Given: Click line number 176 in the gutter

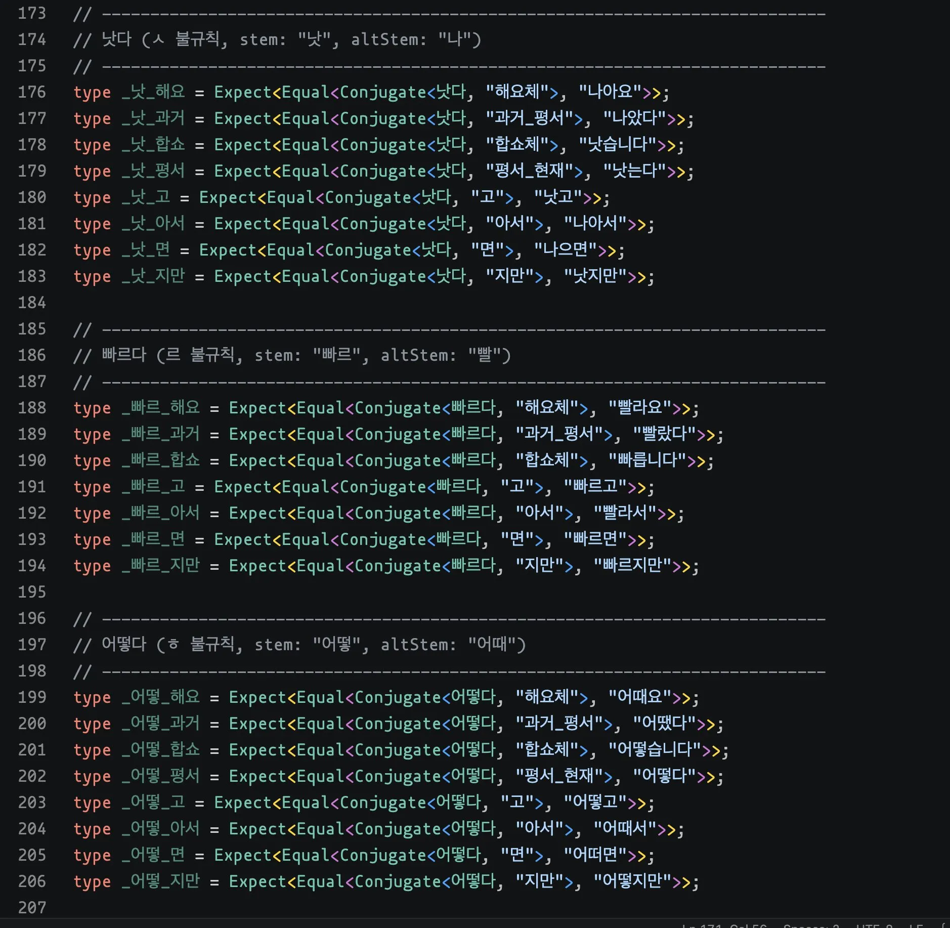Looking at the screenshot, I should coord(32,92).
